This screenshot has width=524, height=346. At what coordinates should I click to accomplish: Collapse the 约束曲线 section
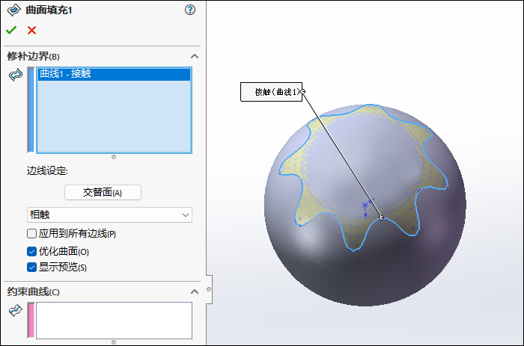click(x=195, y=291)
